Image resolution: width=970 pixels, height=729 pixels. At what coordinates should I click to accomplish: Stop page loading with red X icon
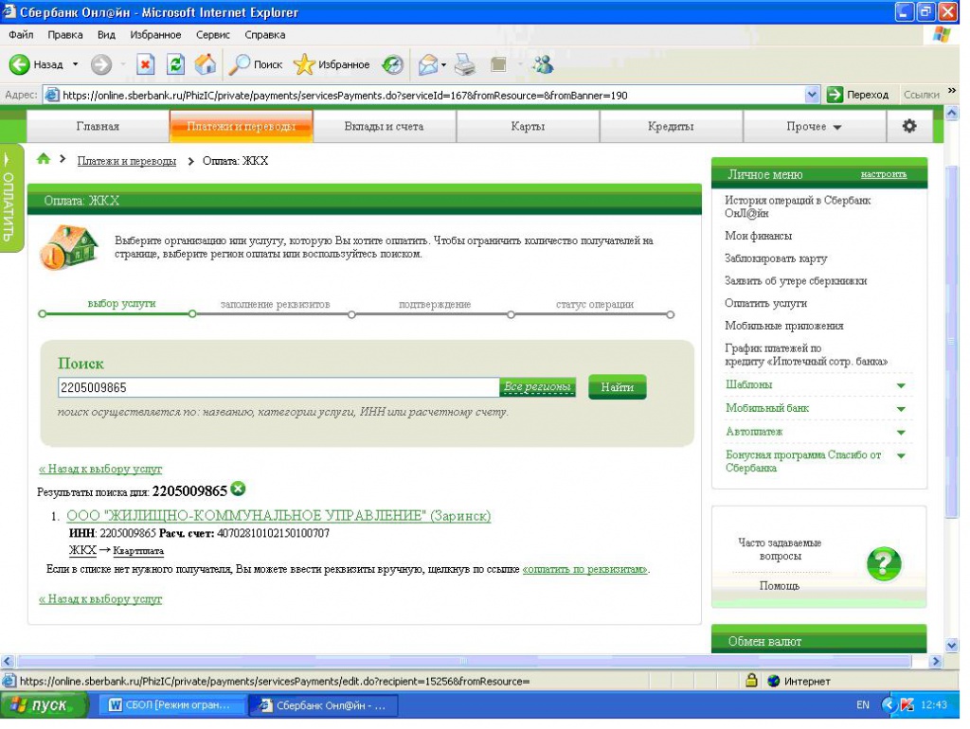[145, 64]
